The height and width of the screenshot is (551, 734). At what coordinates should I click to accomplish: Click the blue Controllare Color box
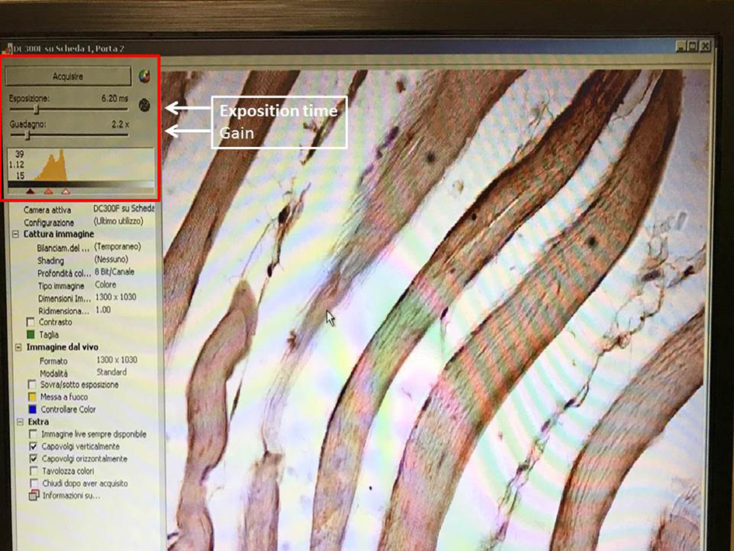[x=33, y=409]
